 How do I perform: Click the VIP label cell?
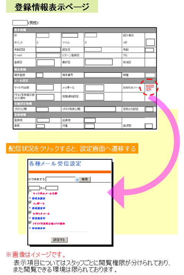pyautogui.click(x=125, y=43)
